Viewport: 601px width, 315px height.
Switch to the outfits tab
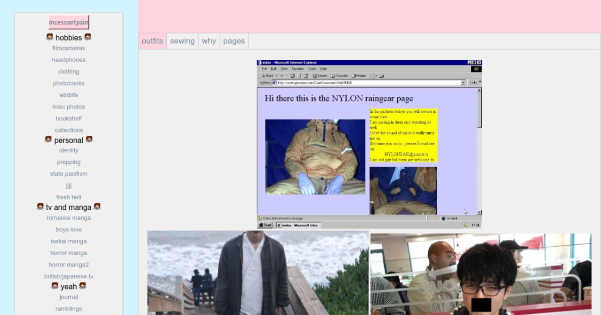click(x=152, y=41)
